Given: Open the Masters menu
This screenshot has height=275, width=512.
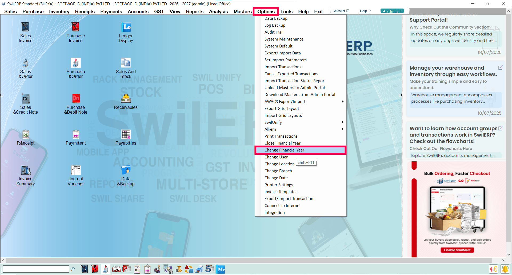Looking at the screenshot, I should 242,11.
